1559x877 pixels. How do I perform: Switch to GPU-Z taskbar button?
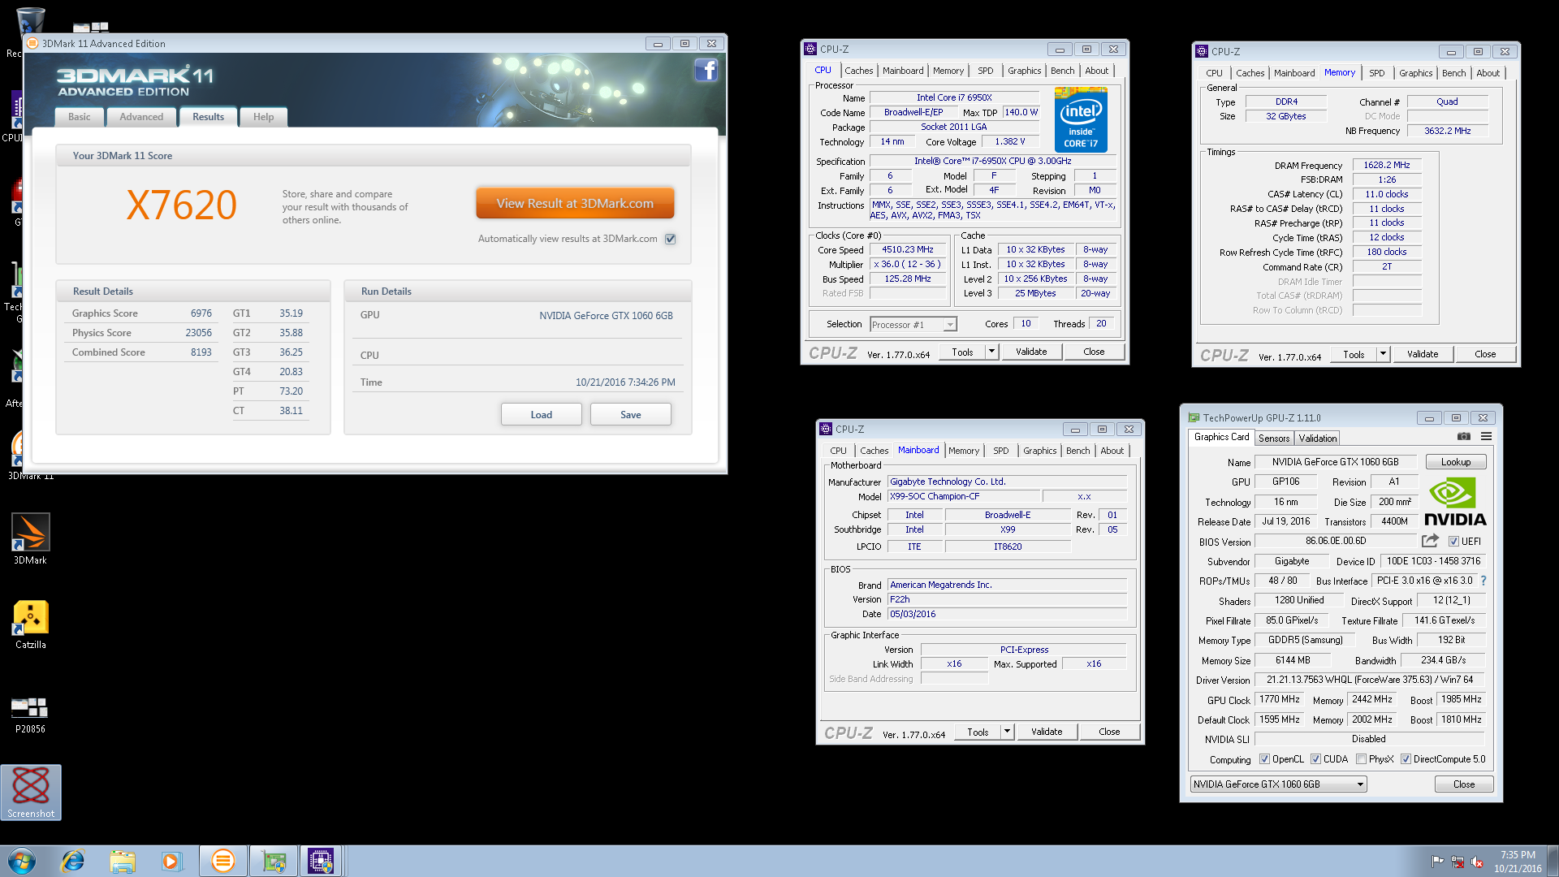[x=274, y=861]
